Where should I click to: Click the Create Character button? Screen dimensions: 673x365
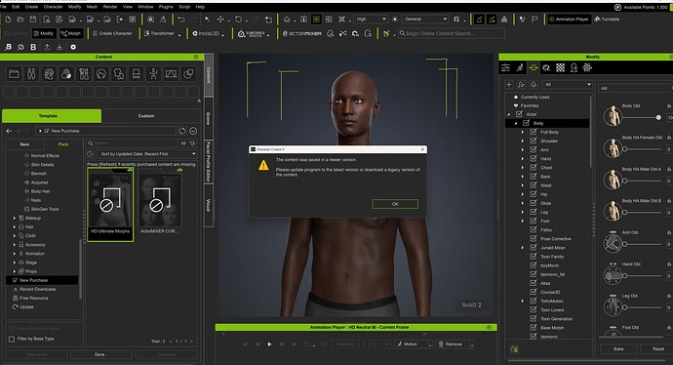coord(112,33)
